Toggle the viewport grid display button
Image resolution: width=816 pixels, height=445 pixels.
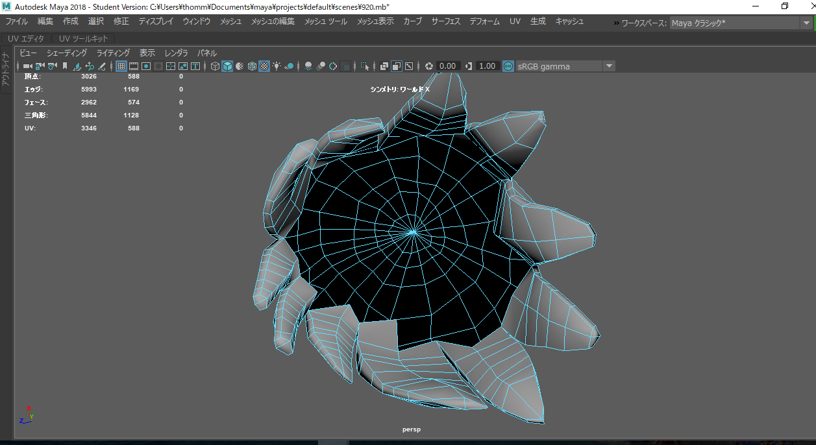click(x=121, y=66)
